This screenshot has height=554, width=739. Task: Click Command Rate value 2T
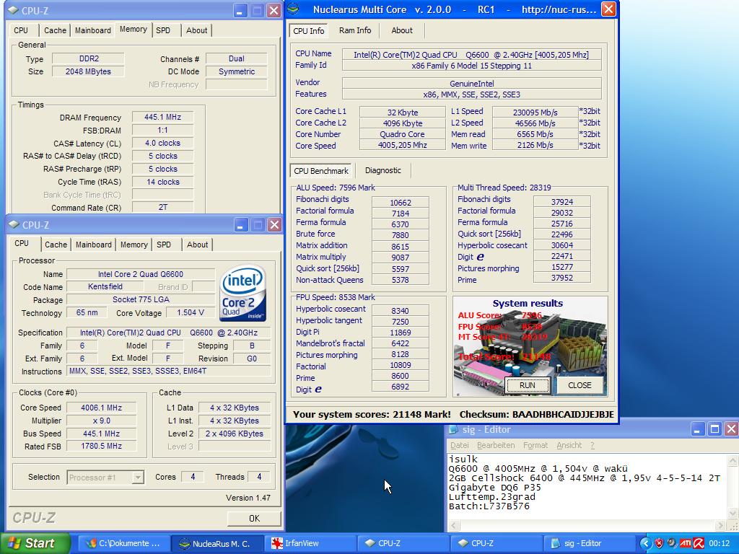click(x=162, y=207)
